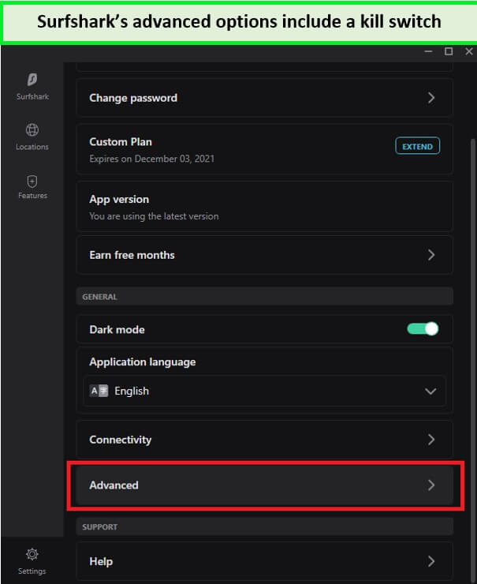Click the EXTEND plan button
This screenshot has height=584, width=477.
click(417, 146)
